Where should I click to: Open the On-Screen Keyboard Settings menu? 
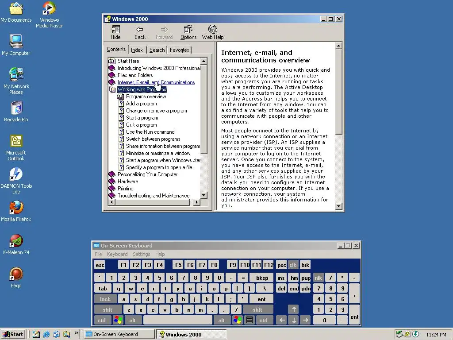pyautogui.click(x=141, y=254)
